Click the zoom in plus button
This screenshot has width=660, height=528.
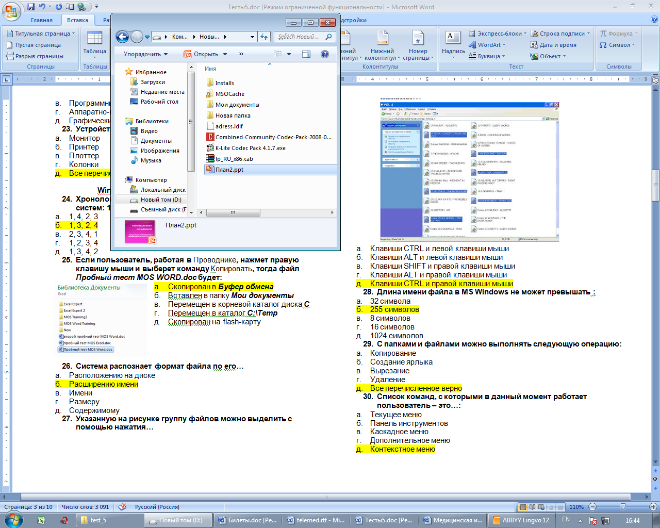(653, 507)
